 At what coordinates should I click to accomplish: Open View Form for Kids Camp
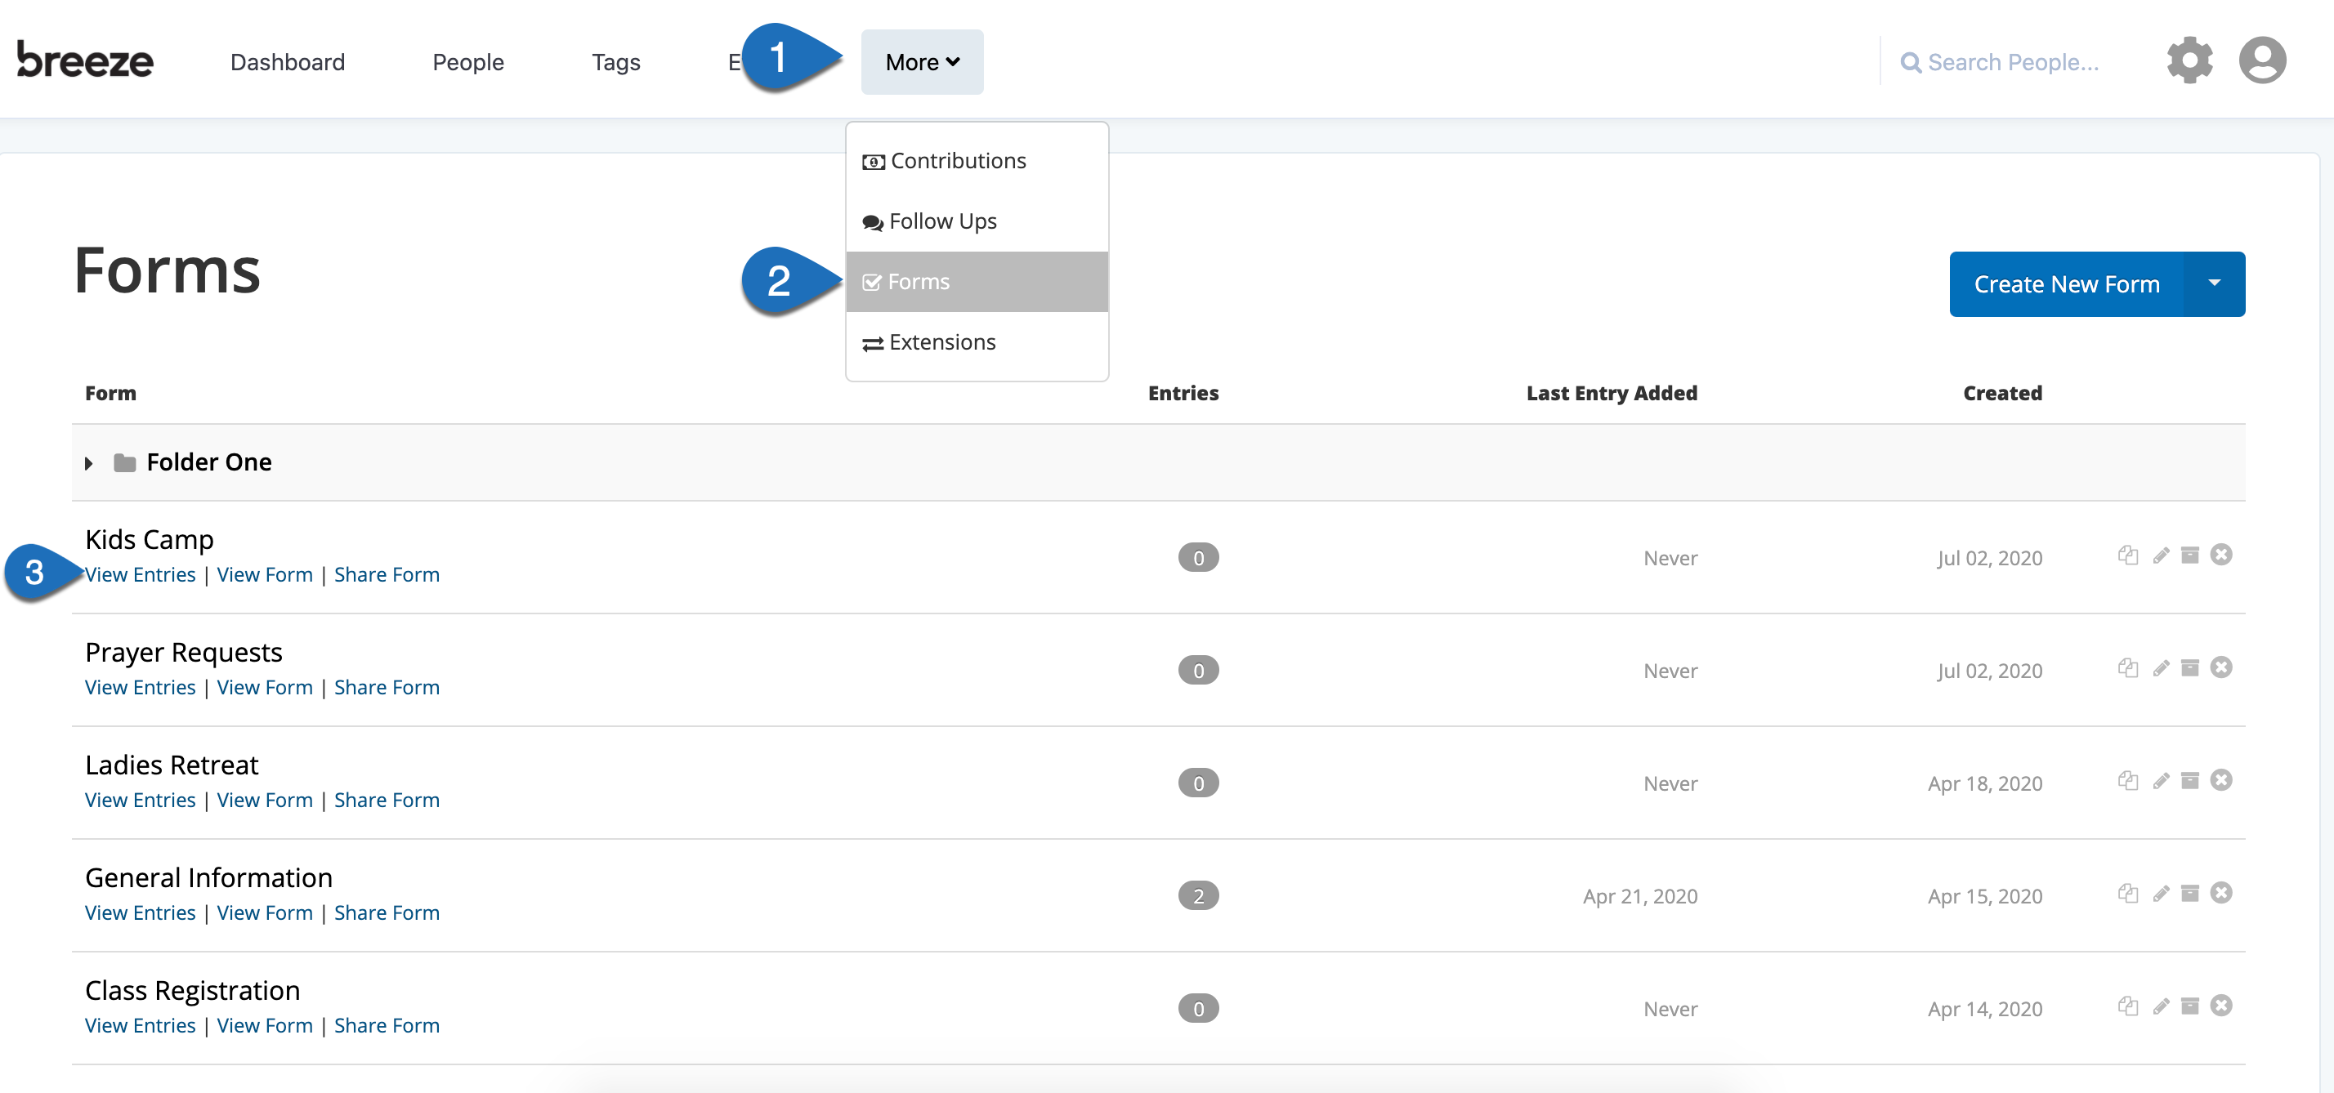click(x=265, y=575)
